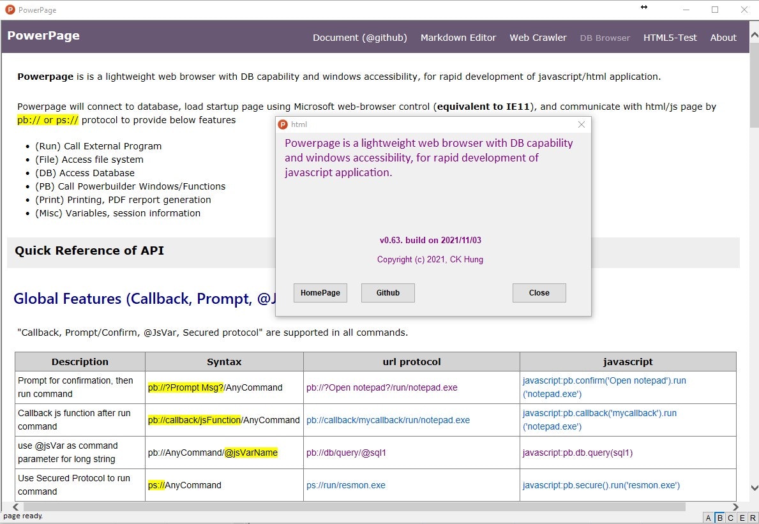Click the 'v0.63. build on 2021/11/03' version text
This screenshot has height=524, width=759.
(430, 240)
